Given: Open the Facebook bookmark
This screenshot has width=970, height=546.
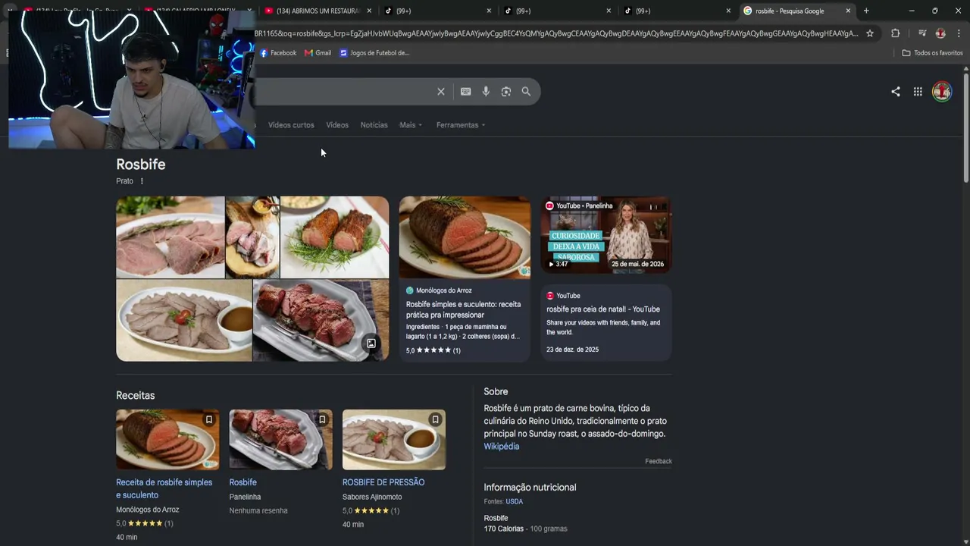Looking at the screenshot, I should click(x=278, y=53).
